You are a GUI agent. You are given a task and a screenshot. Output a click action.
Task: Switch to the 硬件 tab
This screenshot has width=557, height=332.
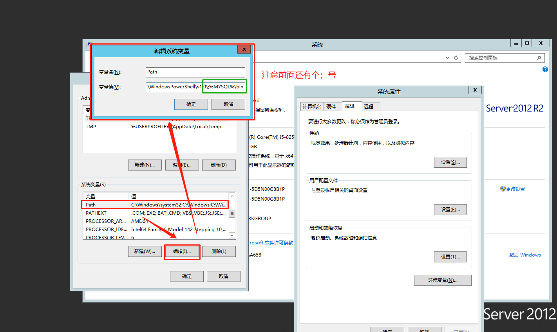(x=333, y=106)
